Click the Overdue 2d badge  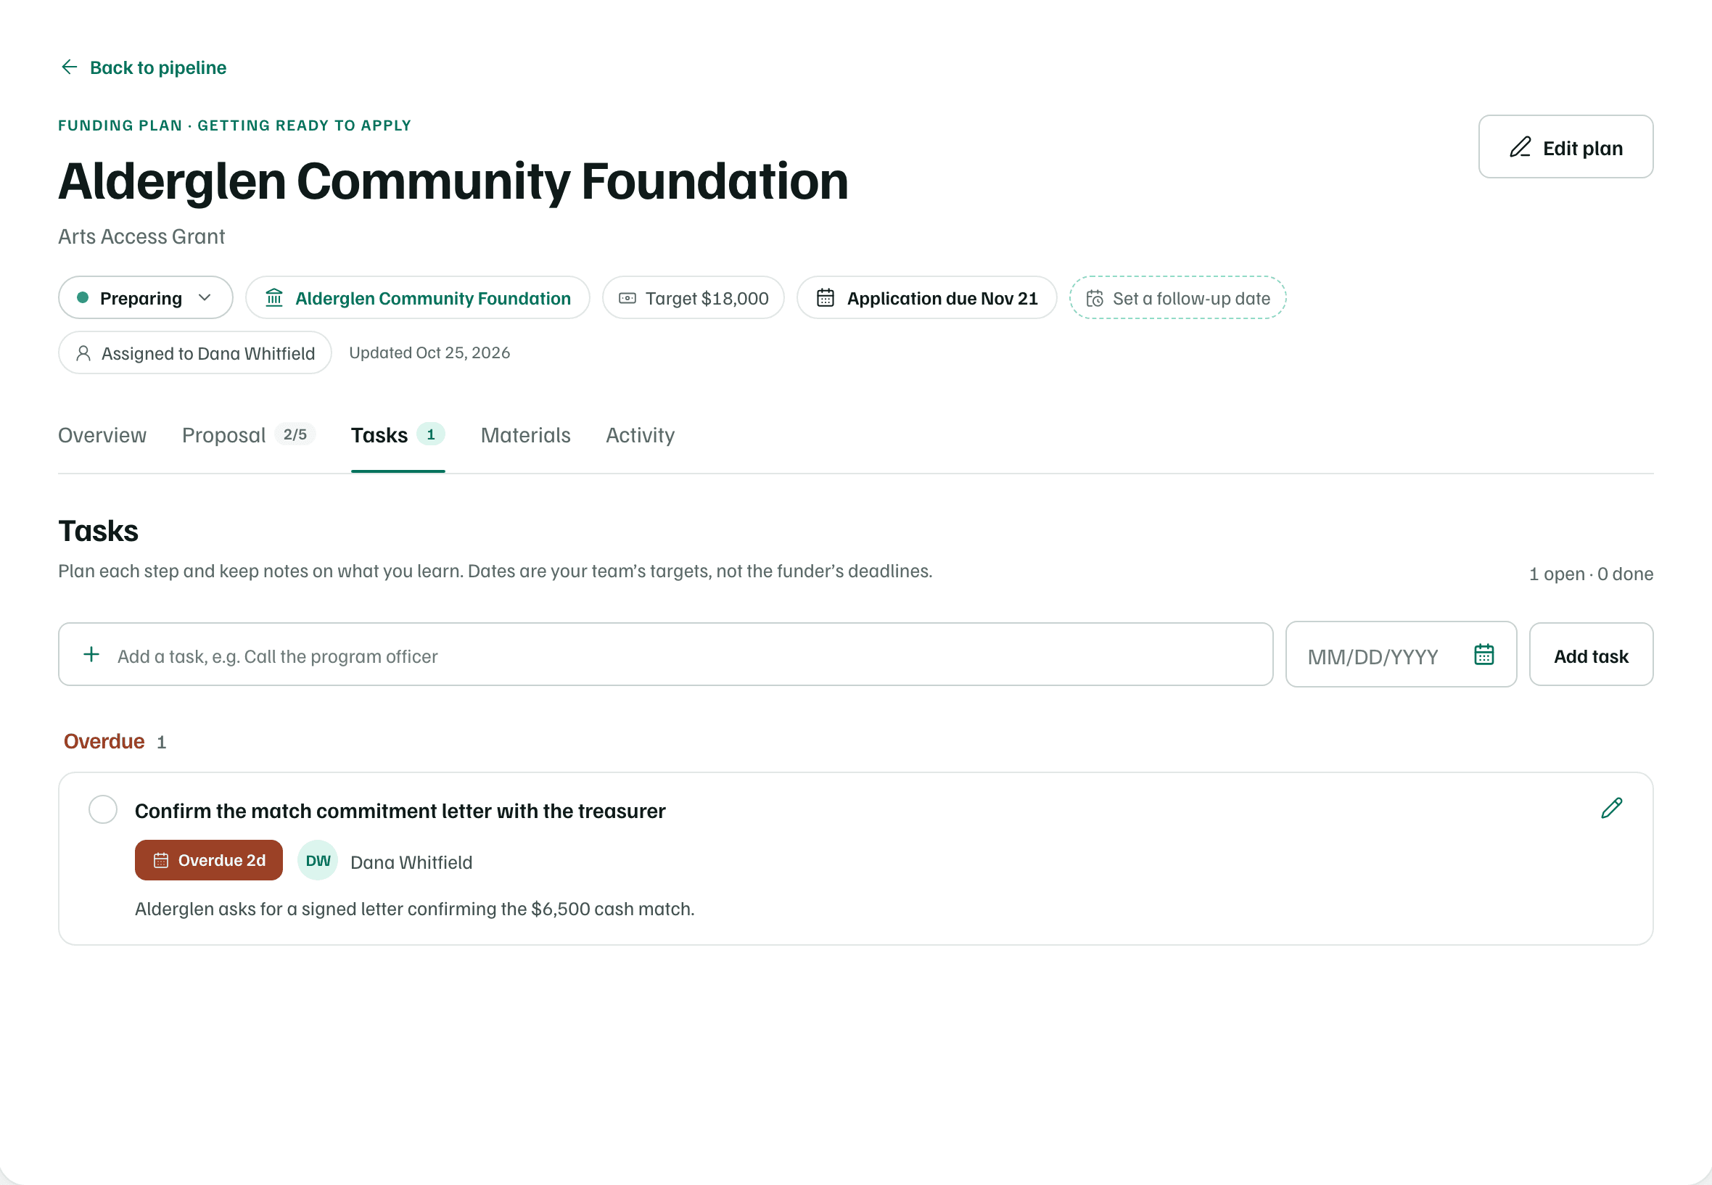pos(209,861)
